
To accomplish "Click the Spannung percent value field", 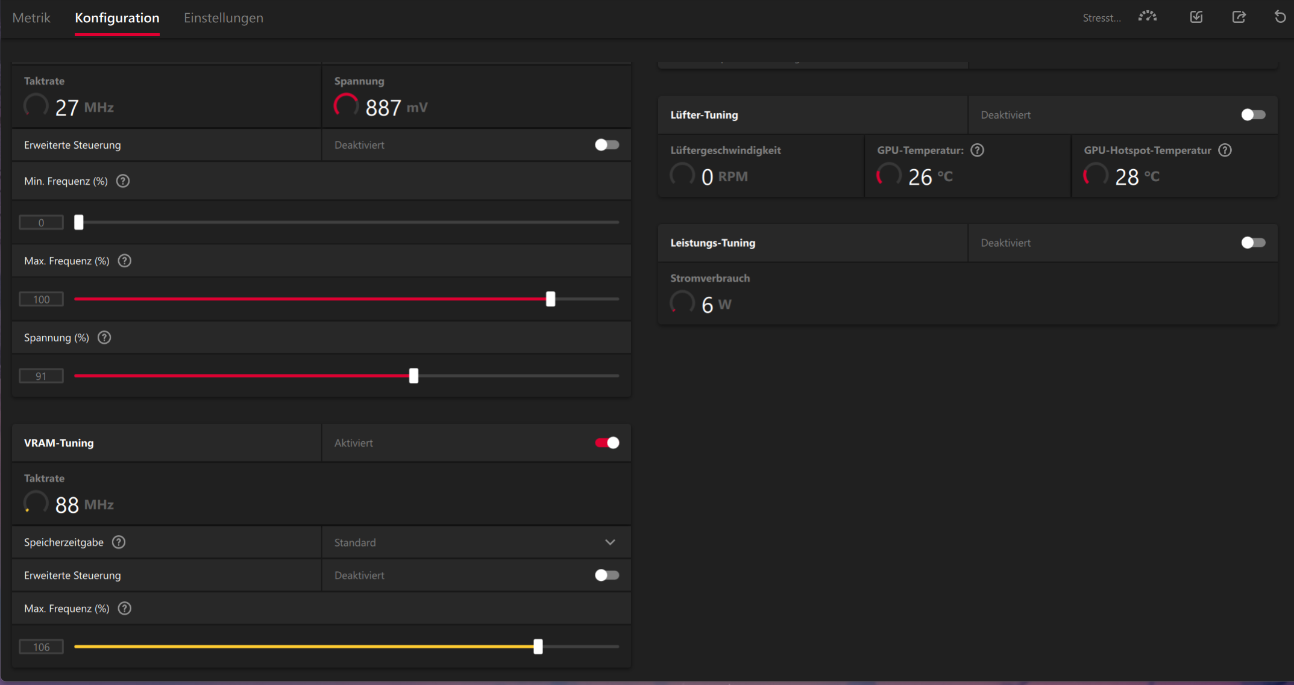I will pyautogui.click(x=41, y=376).
